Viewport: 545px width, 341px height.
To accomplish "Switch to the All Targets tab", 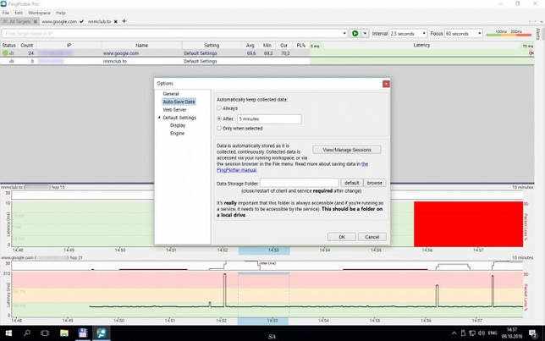I will click(x=19, y=21).
